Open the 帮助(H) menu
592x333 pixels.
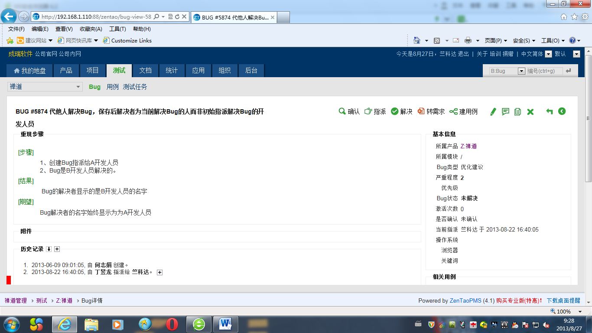click(x=142, y=29)
